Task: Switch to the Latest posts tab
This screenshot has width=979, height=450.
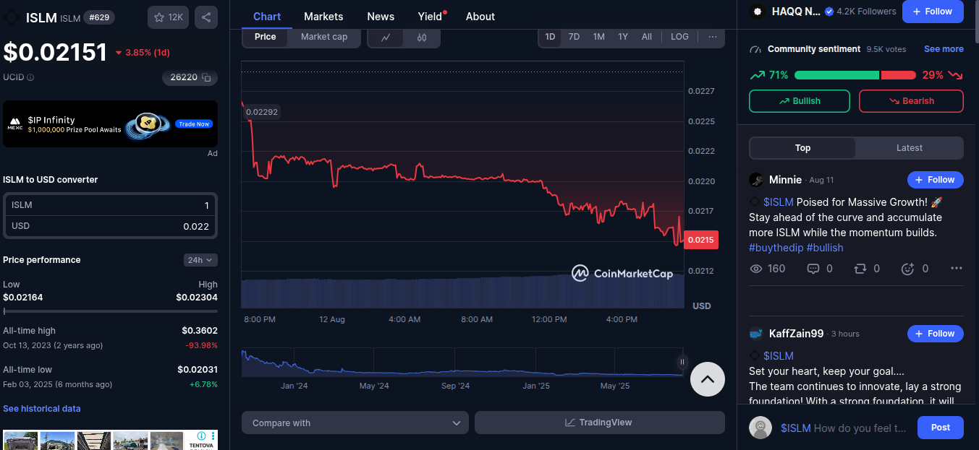Action: [909, 147]
